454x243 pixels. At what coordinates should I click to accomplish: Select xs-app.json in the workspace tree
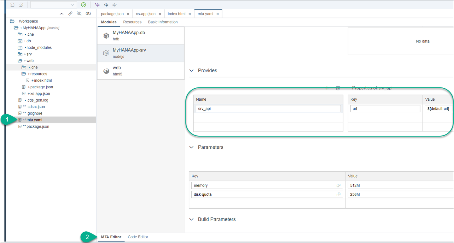40,94
